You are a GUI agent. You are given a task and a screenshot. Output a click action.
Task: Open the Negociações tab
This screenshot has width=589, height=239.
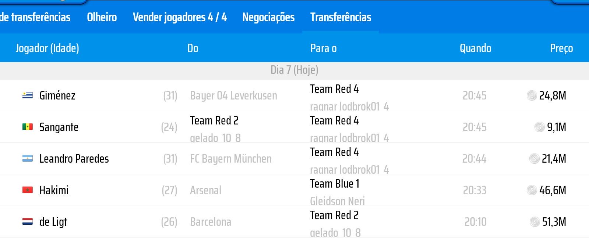[268, 17]
